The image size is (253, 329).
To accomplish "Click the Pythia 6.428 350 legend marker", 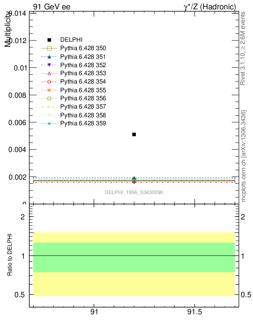I will tap(49, 48).
